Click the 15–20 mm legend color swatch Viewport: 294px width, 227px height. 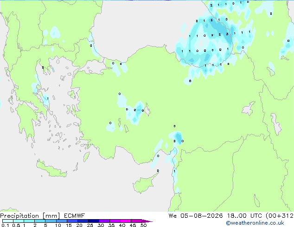tap(72, 221)
